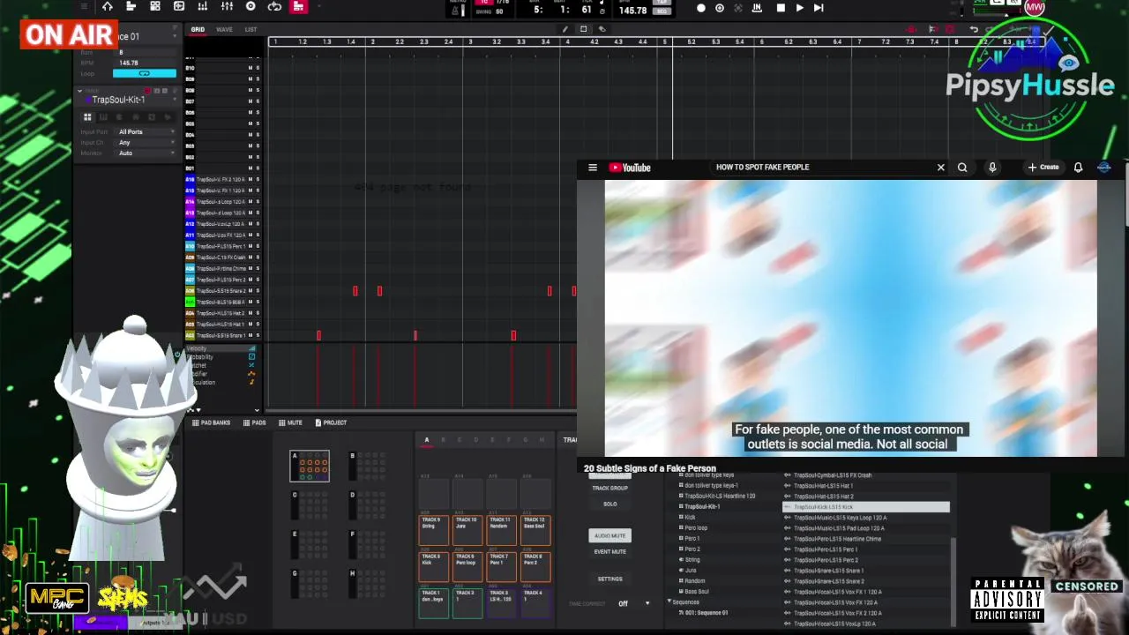Screen dimensions: 1129x635
Task: Open the track view mode icon
Action: [131, 7]
